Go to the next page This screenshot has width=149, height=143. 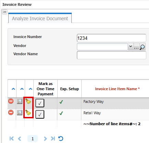45,139
